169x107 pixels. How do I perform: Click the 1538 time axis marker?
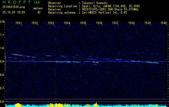(131, 23)
